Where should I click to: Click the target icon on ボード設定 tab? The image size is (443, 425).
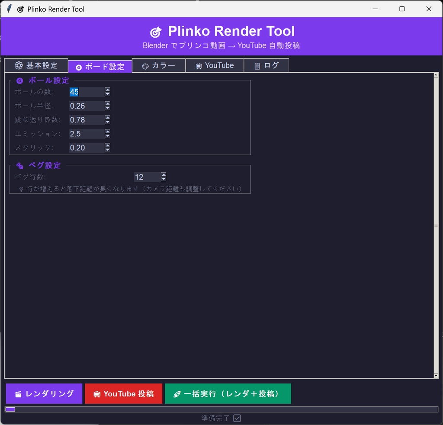[x=78, y=67]
